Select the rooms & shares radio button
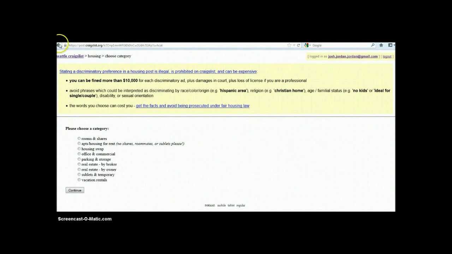 coord(79,139)
